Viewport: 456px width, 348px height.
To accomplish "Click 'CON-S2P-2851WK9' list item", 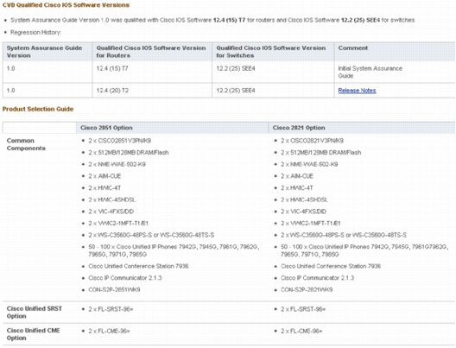I will pyautogui.click(x=114, y=290).
